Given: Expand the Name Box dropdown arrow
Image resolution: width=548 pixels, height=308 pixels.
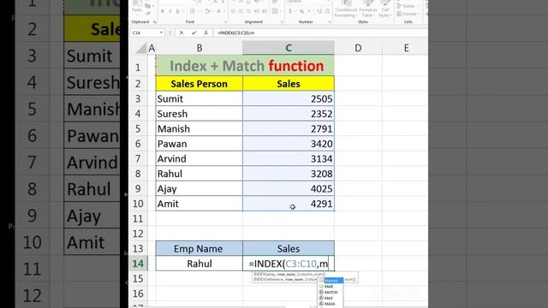Looking at the screenshot, I should pos(161,33).
